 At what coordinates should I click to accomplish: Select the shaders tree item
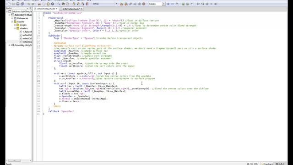(24, 28)
